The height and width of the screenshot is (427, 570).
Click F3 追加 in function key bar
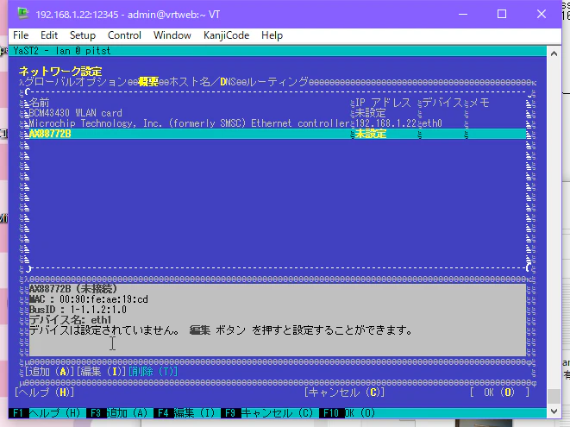click(118, 413)
